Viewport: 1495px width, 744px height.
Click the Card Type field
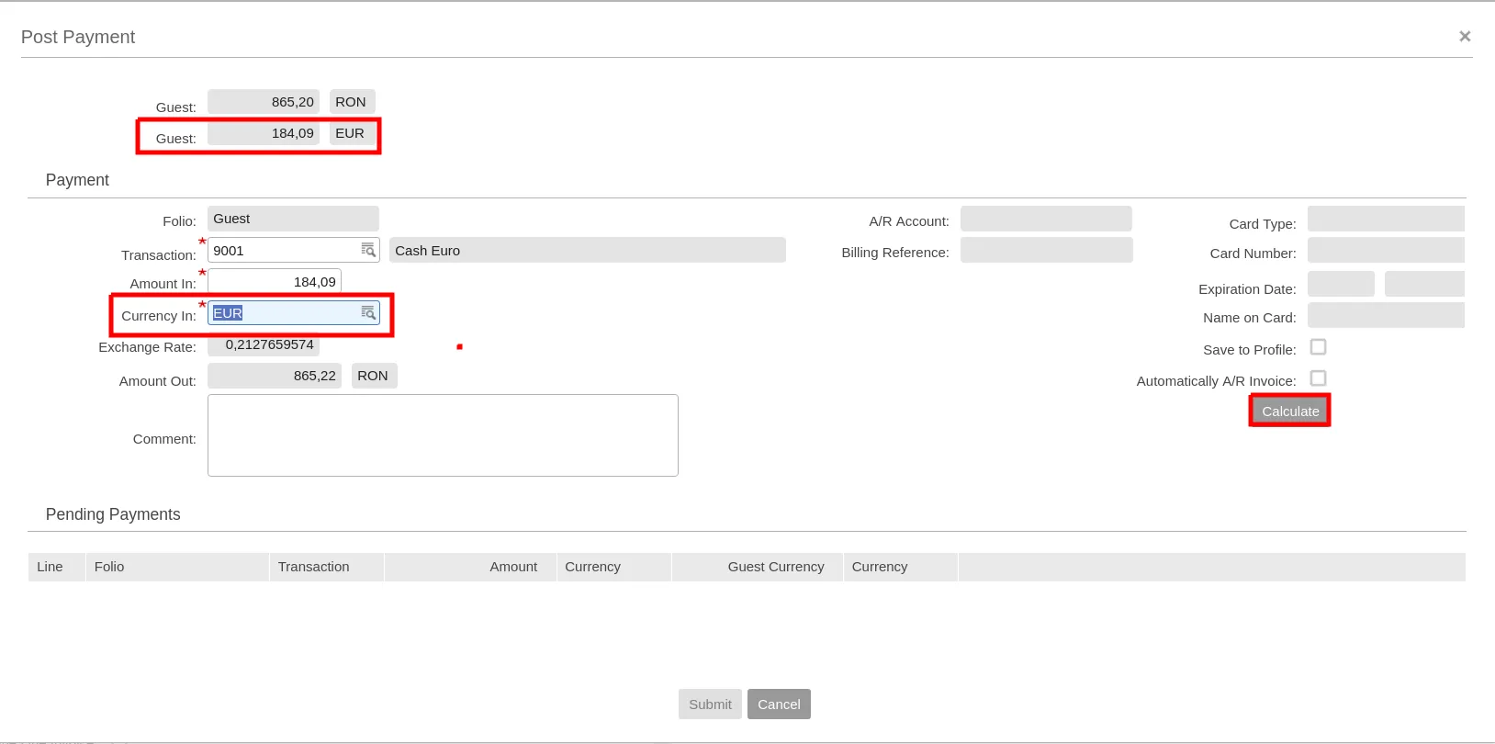coord(1386,219)
